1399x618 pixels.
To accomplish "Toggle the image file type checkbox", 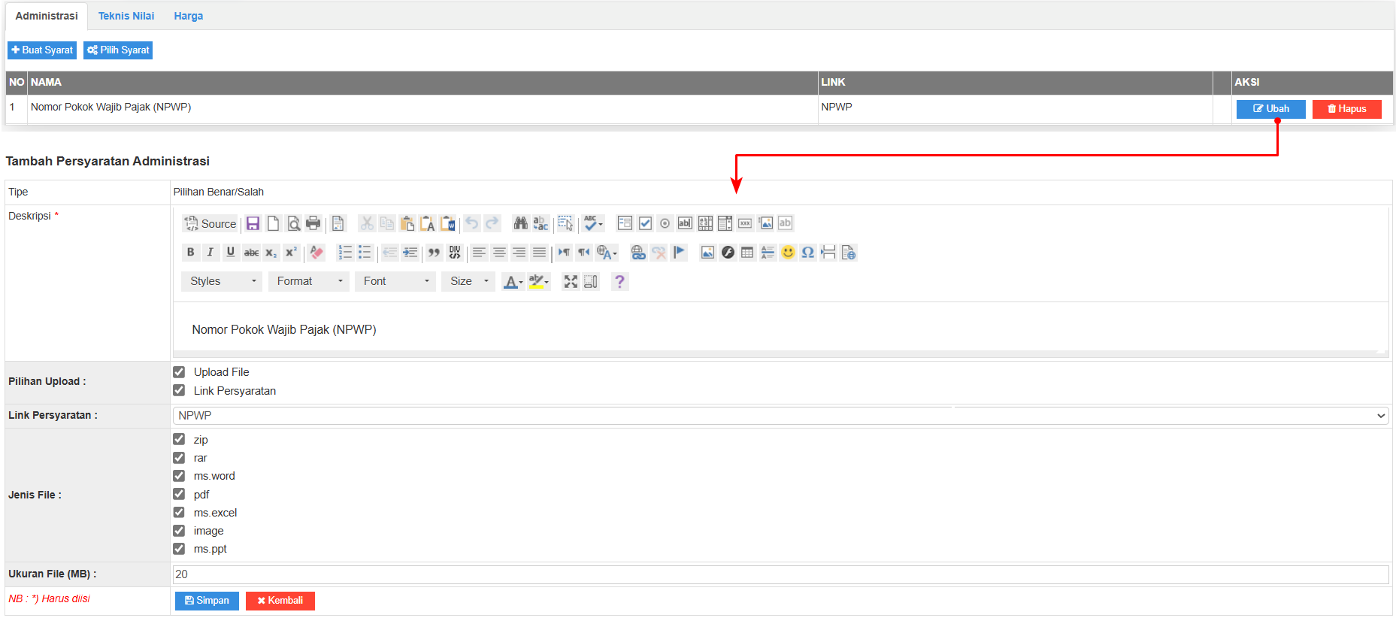I will coord(179,531).
